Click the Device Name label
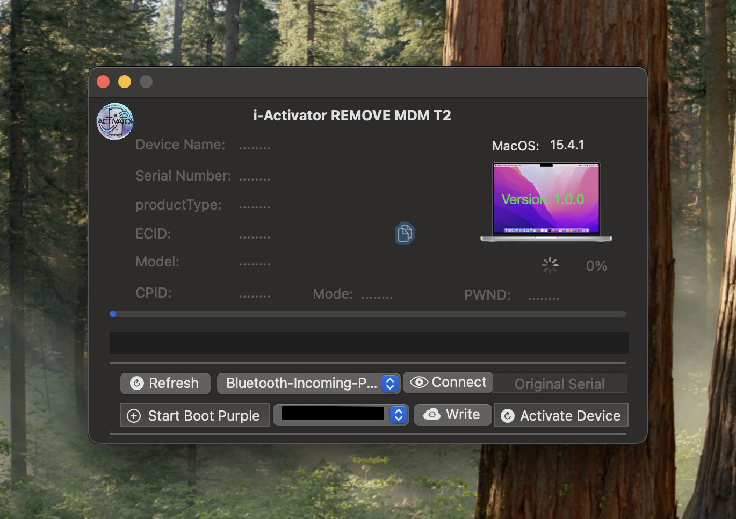Viewport: 736px width, 519px height. point(181,145)
